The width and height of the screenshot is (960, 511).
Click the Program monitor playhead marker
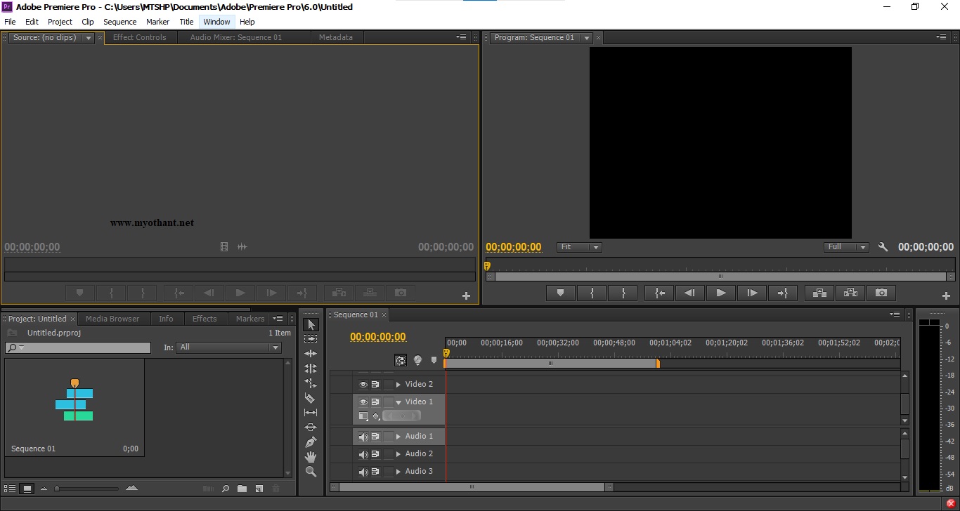[486, 266]
